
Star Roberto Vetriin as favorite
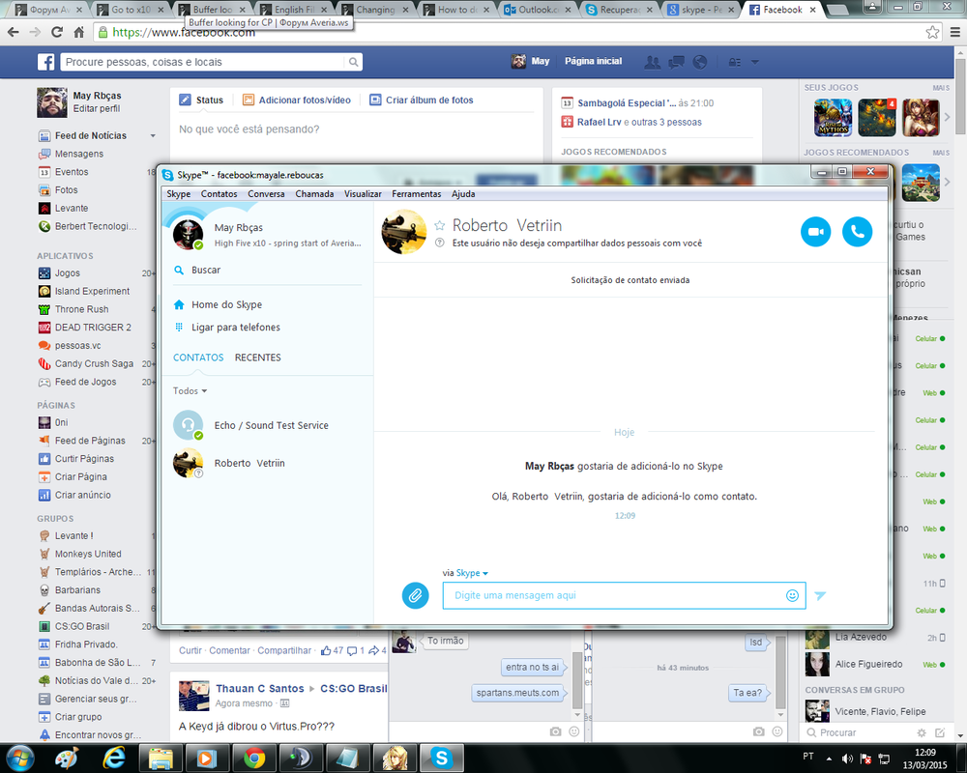tap(439, 225)
